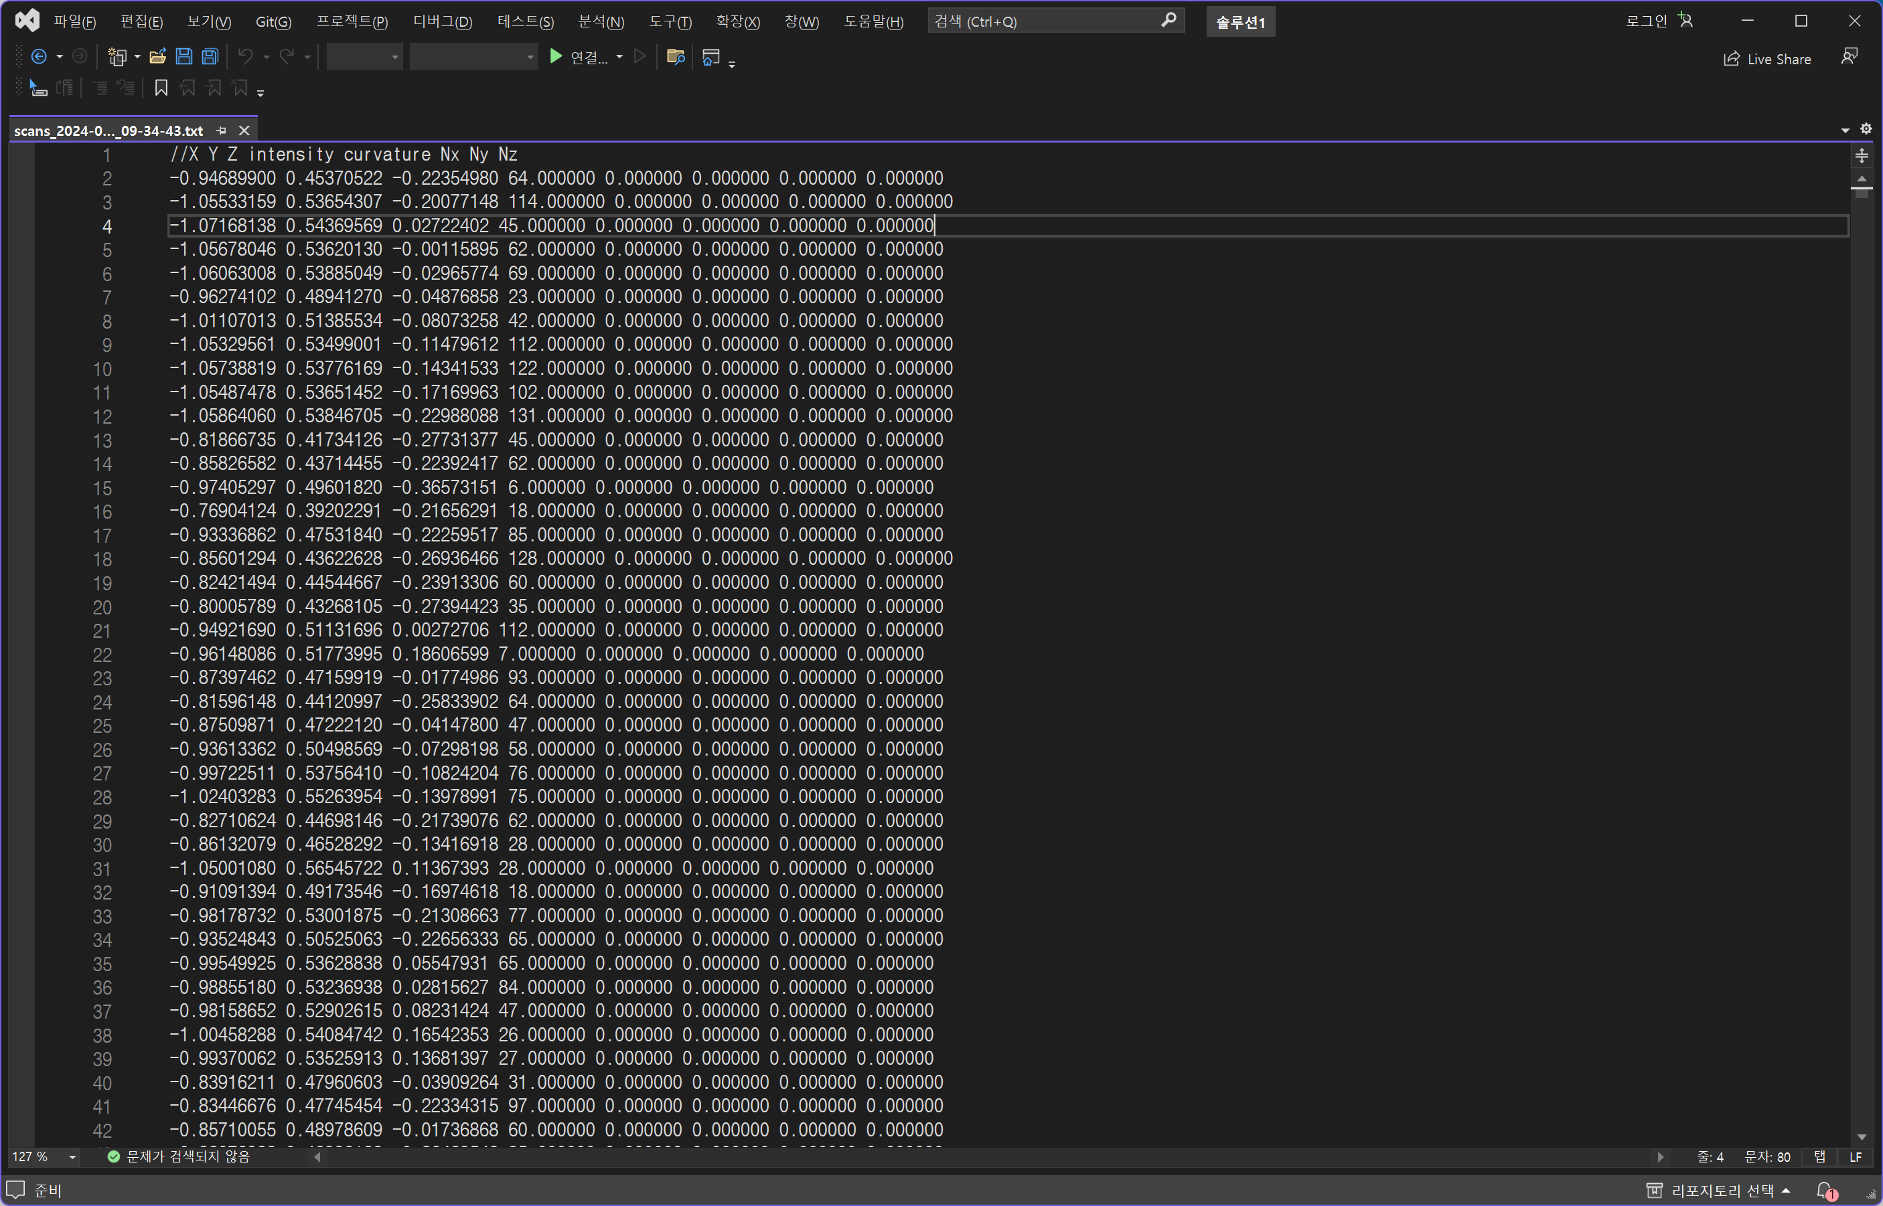
Task: Expand the 127% zoom level dropdown
Action: coord(72,1156)
